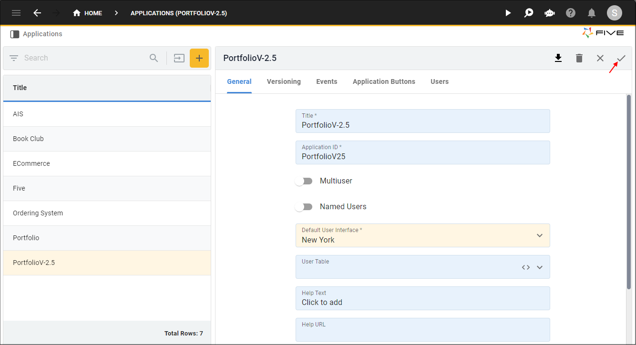Run the application with the play icon
This screenshot has width=636, height=345.
508,13
